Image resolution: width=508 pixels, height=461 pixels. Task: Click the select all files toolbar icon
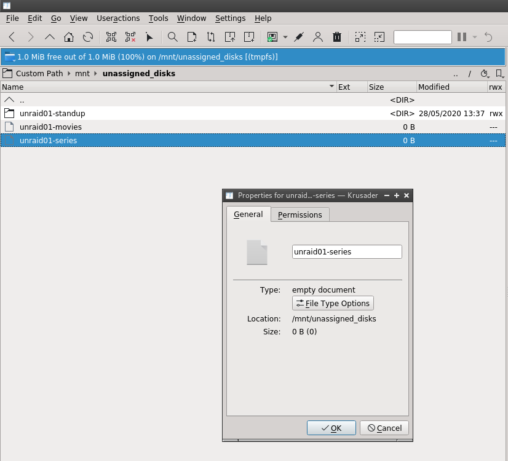point(111,37)
